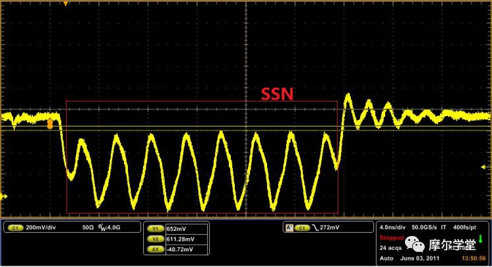
Task: Click the 200mV/div vertical scale readout
Action: [41, 227]
